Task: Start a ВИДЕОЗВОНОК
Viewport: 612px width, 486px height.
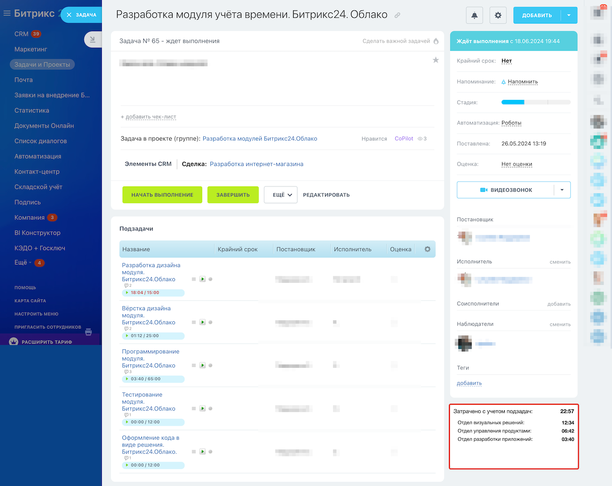Action: coord(506,190)
